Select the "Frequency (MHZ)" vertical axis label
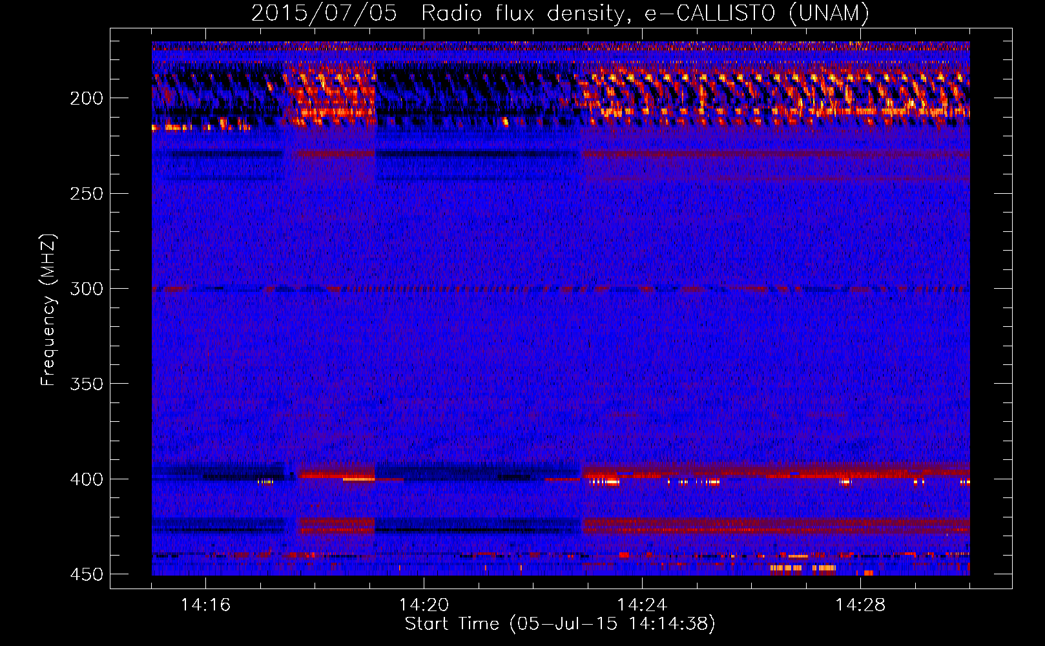The width and height of the screenshot is (1045, 646). click(48, 309)
